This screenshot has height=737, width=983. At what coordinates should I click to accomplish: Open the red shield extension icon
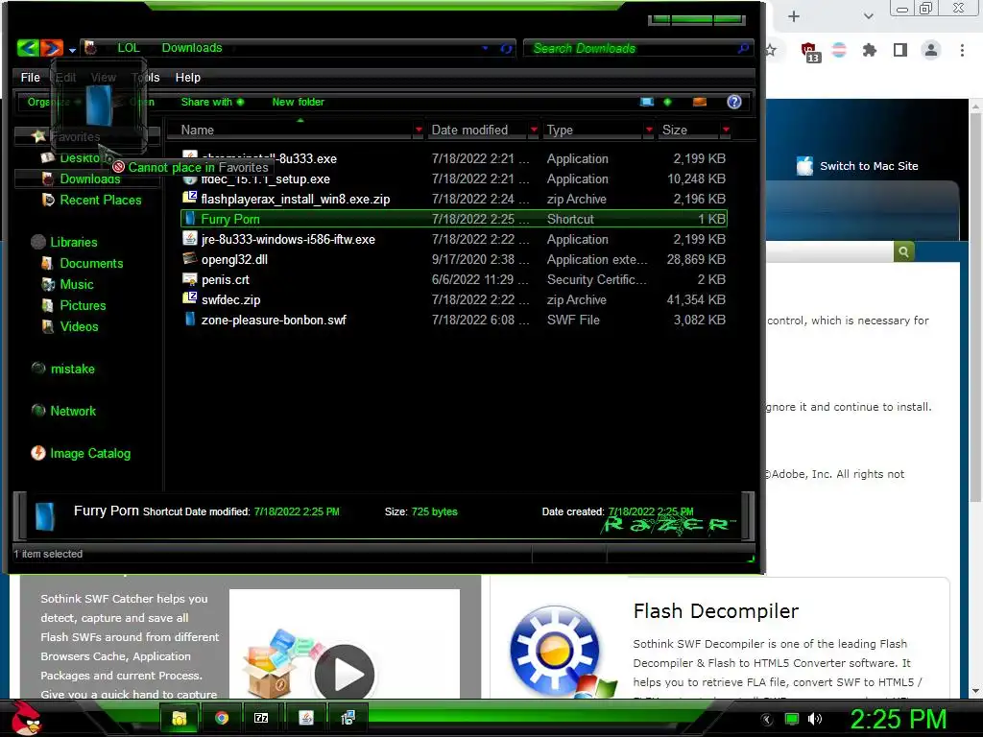(810, 52)
